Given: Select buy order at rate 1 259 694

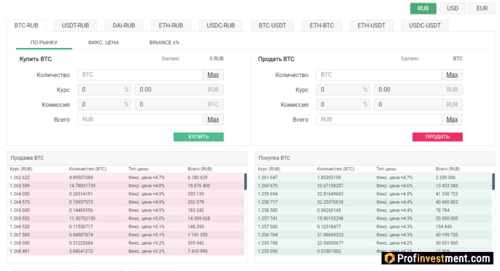Looking at the screenshot, I should point(374,194).
